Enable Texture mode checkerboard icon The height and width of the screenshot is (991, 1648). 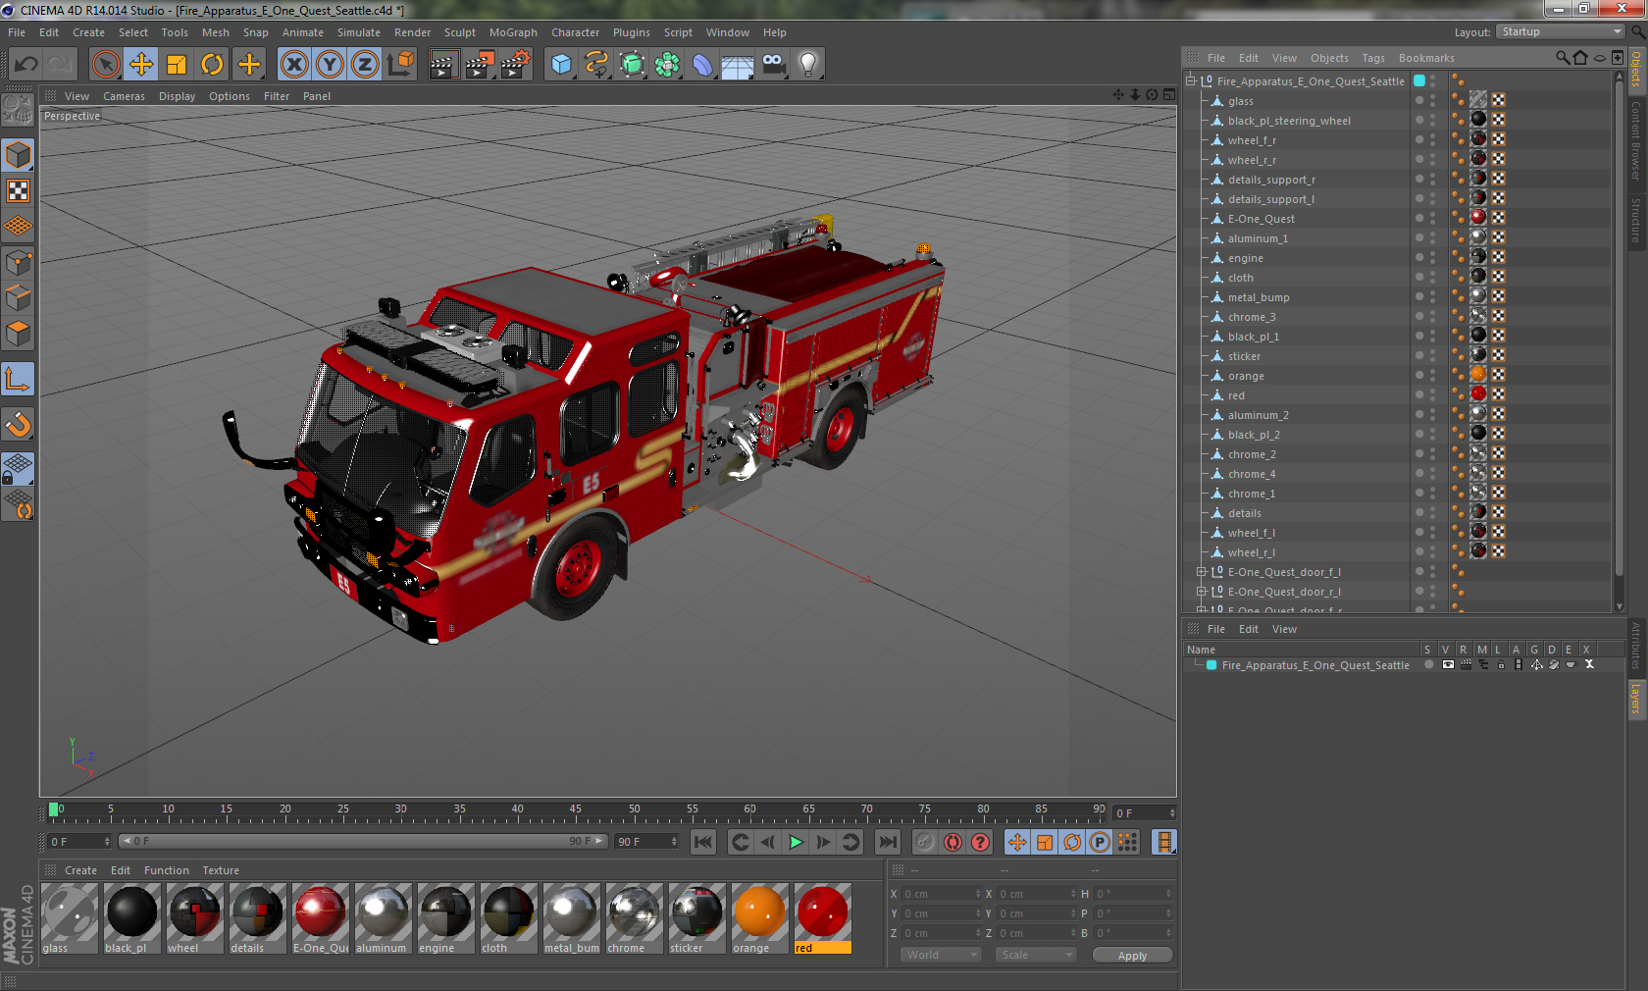click(x=19, y=191)
